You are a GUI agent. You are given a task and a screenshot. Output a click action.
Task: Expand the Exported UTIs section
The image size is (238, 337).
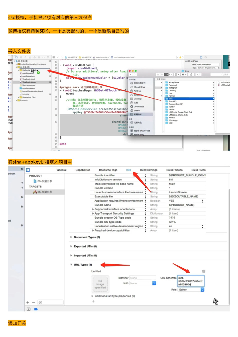coord(71,246)
